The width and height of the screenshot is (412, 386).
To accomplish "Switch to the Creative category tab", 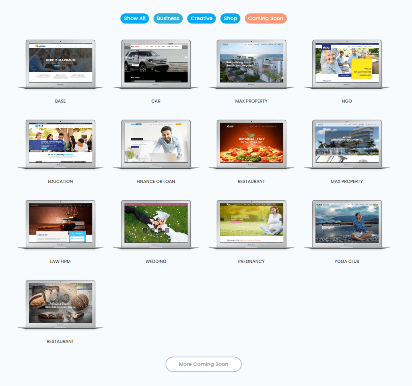I will (201, 18).
